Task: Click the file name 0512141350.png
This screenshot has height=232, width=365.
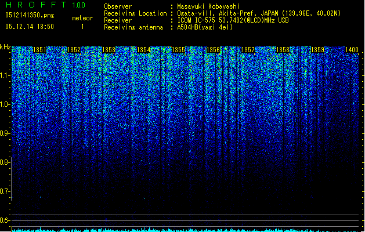Action: pos(30,15)
